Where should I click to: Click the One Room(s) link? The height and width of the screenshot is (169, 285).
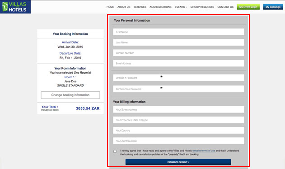coord(82,73)
